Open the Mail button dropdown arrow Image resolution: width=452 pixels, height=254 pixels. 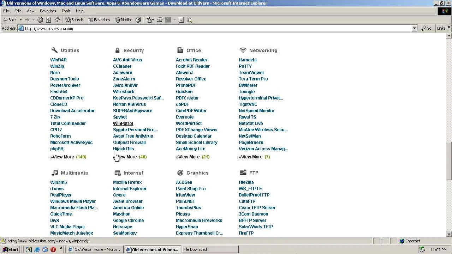153,20
